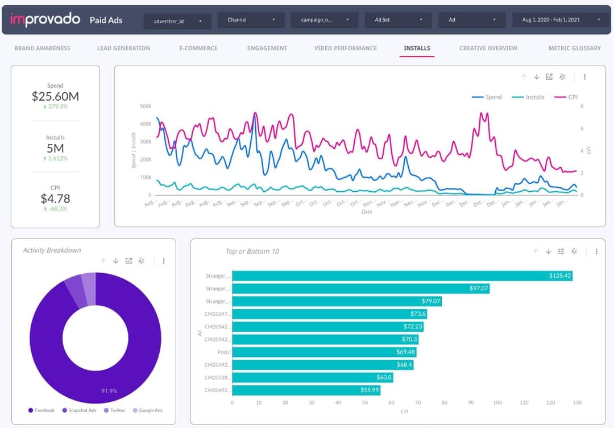The image size is (614, 428).
Task: Click the $128.42 Stranger bar in Top or Bottom 10
Action: coord(398,276)
